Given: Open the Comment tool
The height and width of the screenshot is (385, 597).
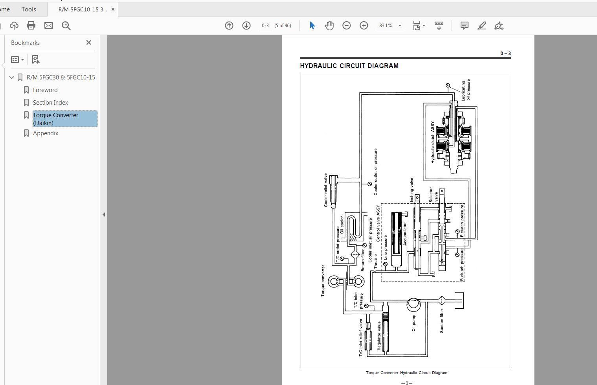Looking at the screenshot, I should pos(464,25).
